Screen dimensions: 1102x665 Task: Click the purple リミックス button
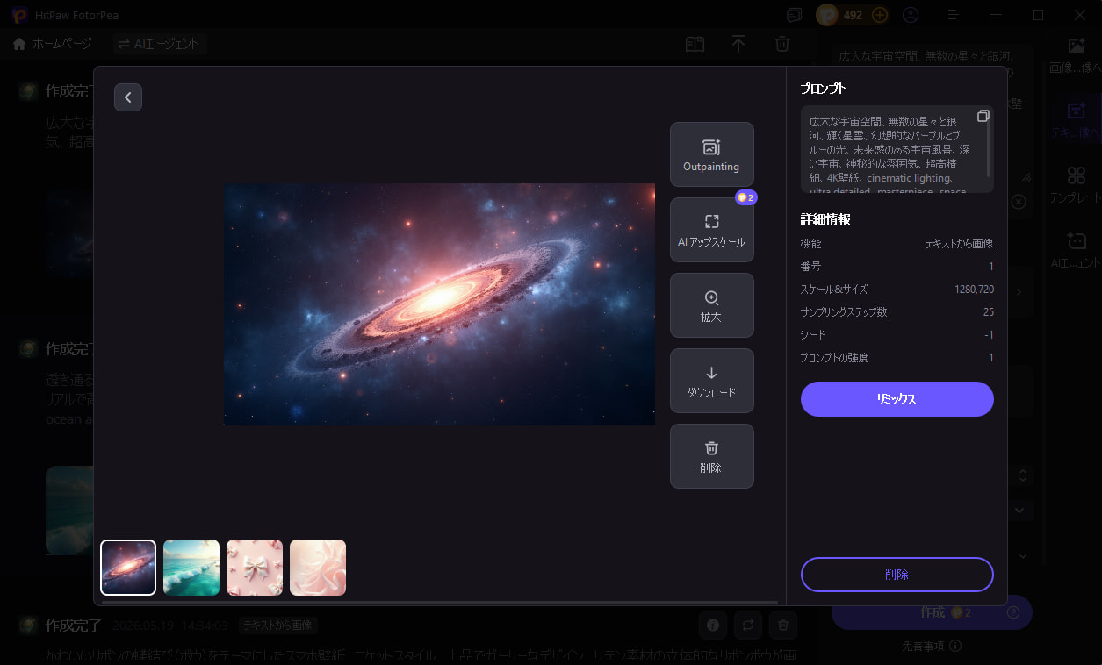pos(897,399)
